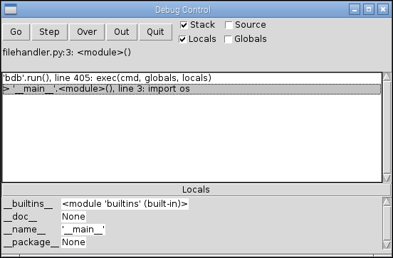Viewport: 393px width, 258px height.
Task: Select the '__main__'.<module>() import os entry
Action: pyautogui.click(x=192, y=89)
